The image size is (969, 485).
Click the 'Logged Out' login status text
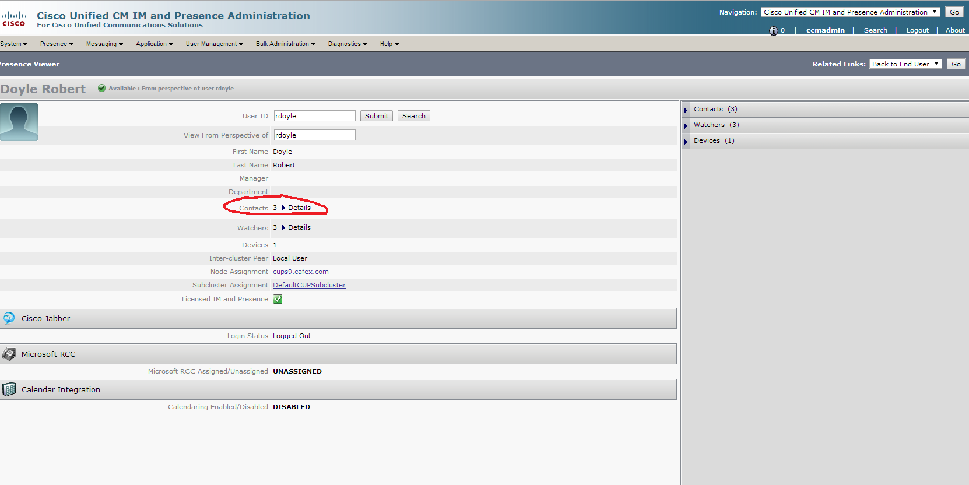tap(292, 336)
